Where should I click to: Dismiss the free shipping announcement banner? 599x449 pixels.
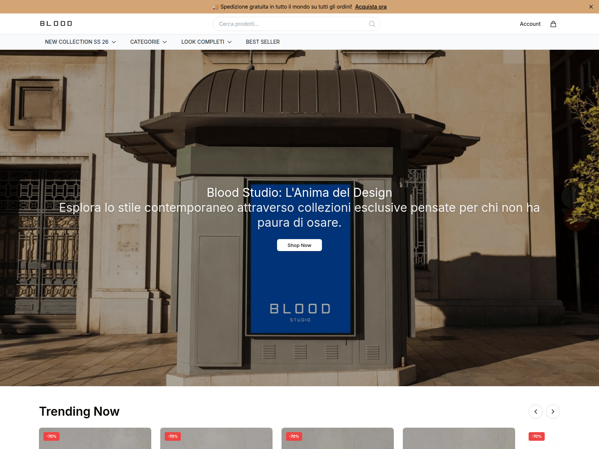tap(591, 7)
